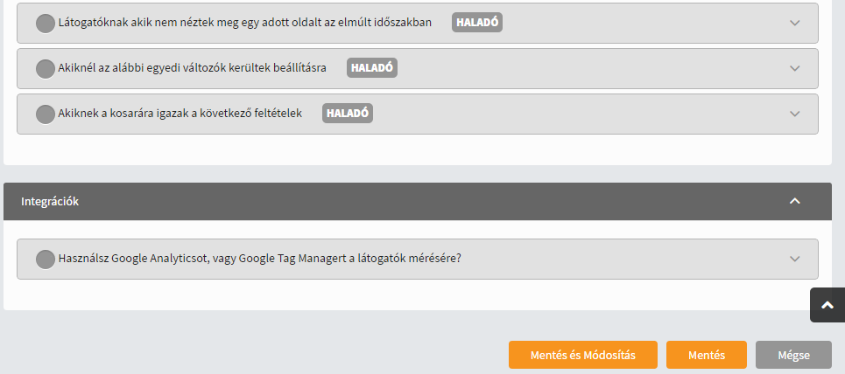
Task: Click HALADÓ badge on cart conditions row
Action: [348, 114]
